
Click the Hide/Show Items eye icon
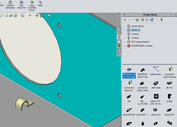click(x=30, y=15)
